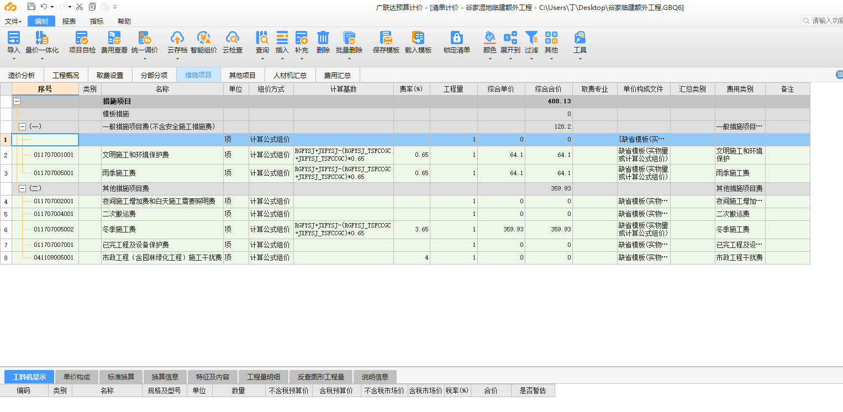Switch to the 分部分项 tab
Image resolution: width=843 pixels, height=412 pixels.
pos(154,75)
